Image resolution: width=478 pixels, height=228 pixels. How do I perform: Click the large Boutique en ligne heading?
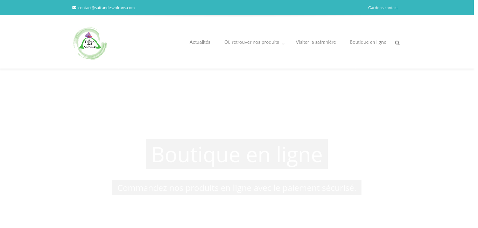237,154
